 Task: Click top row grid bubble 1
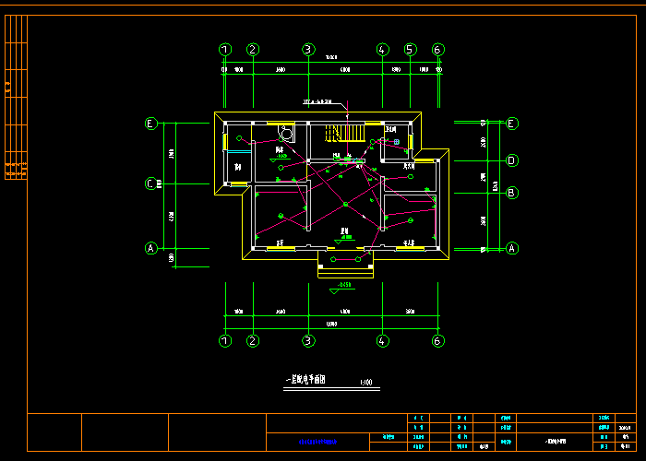(224, 50)
